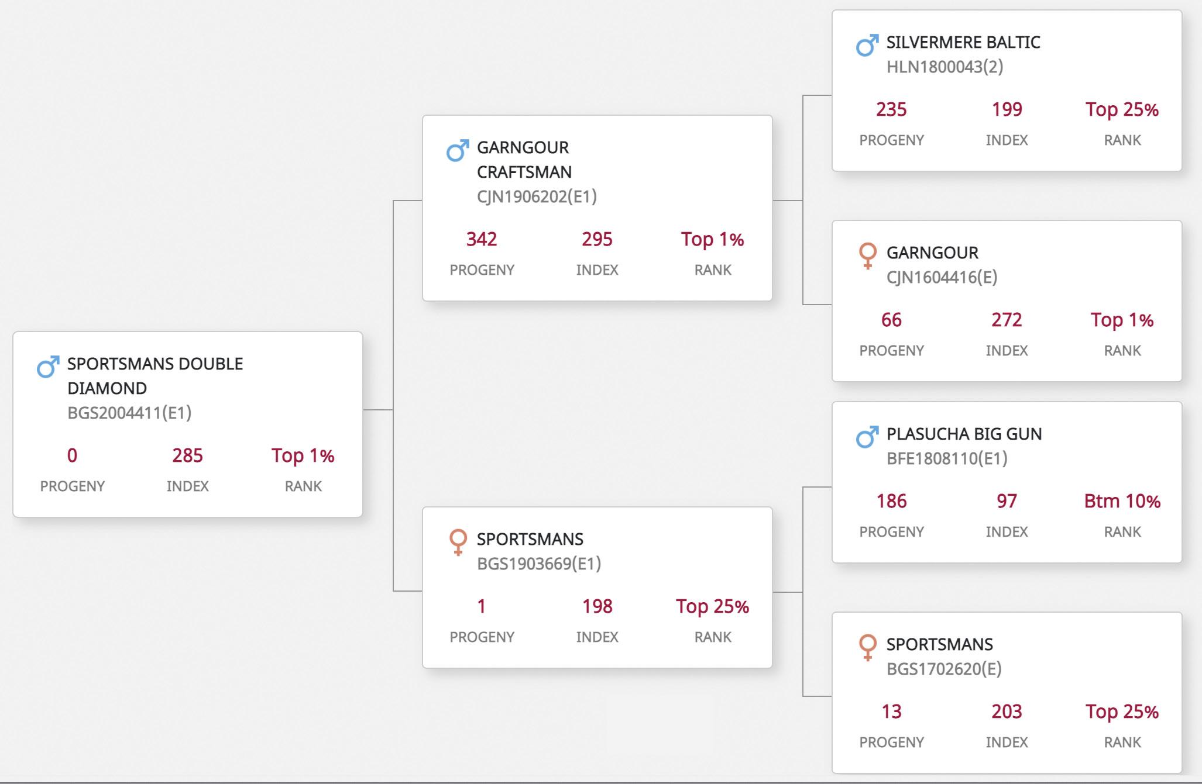
Task: Open GARNGOUR CRAFTSMAN animal name
Action: 524,160
